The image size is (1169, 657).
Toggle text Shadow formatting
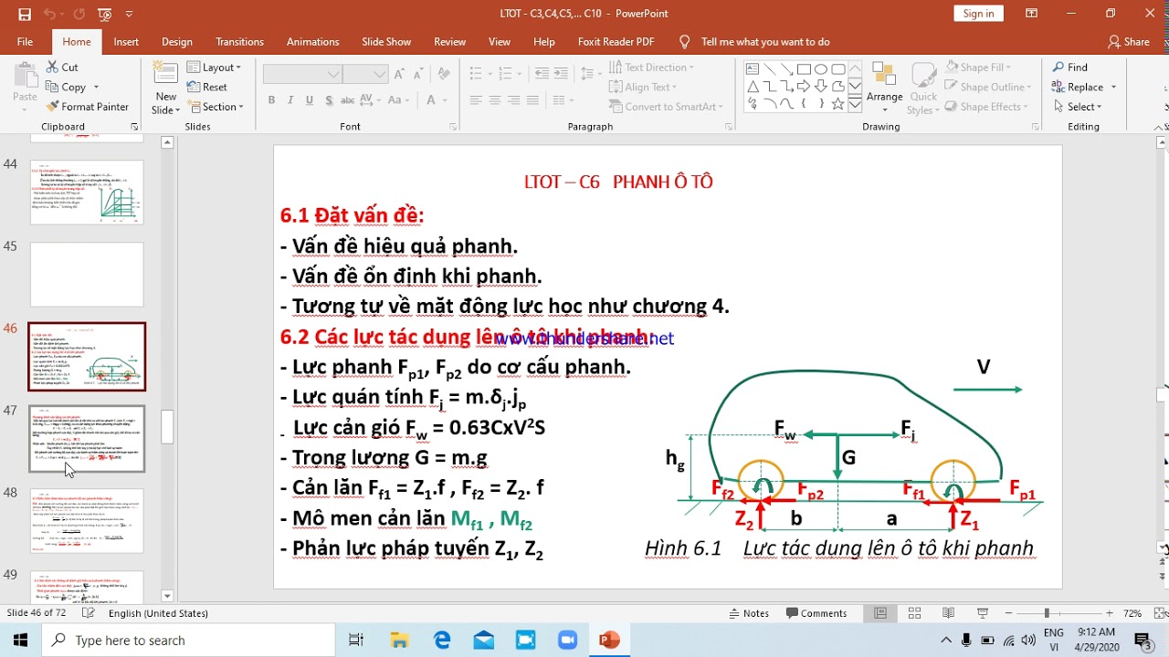[x=329, y=100]
